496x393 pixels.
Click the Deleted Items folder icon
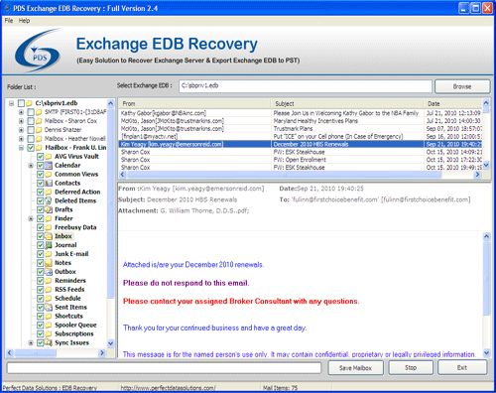click(49, 200)
